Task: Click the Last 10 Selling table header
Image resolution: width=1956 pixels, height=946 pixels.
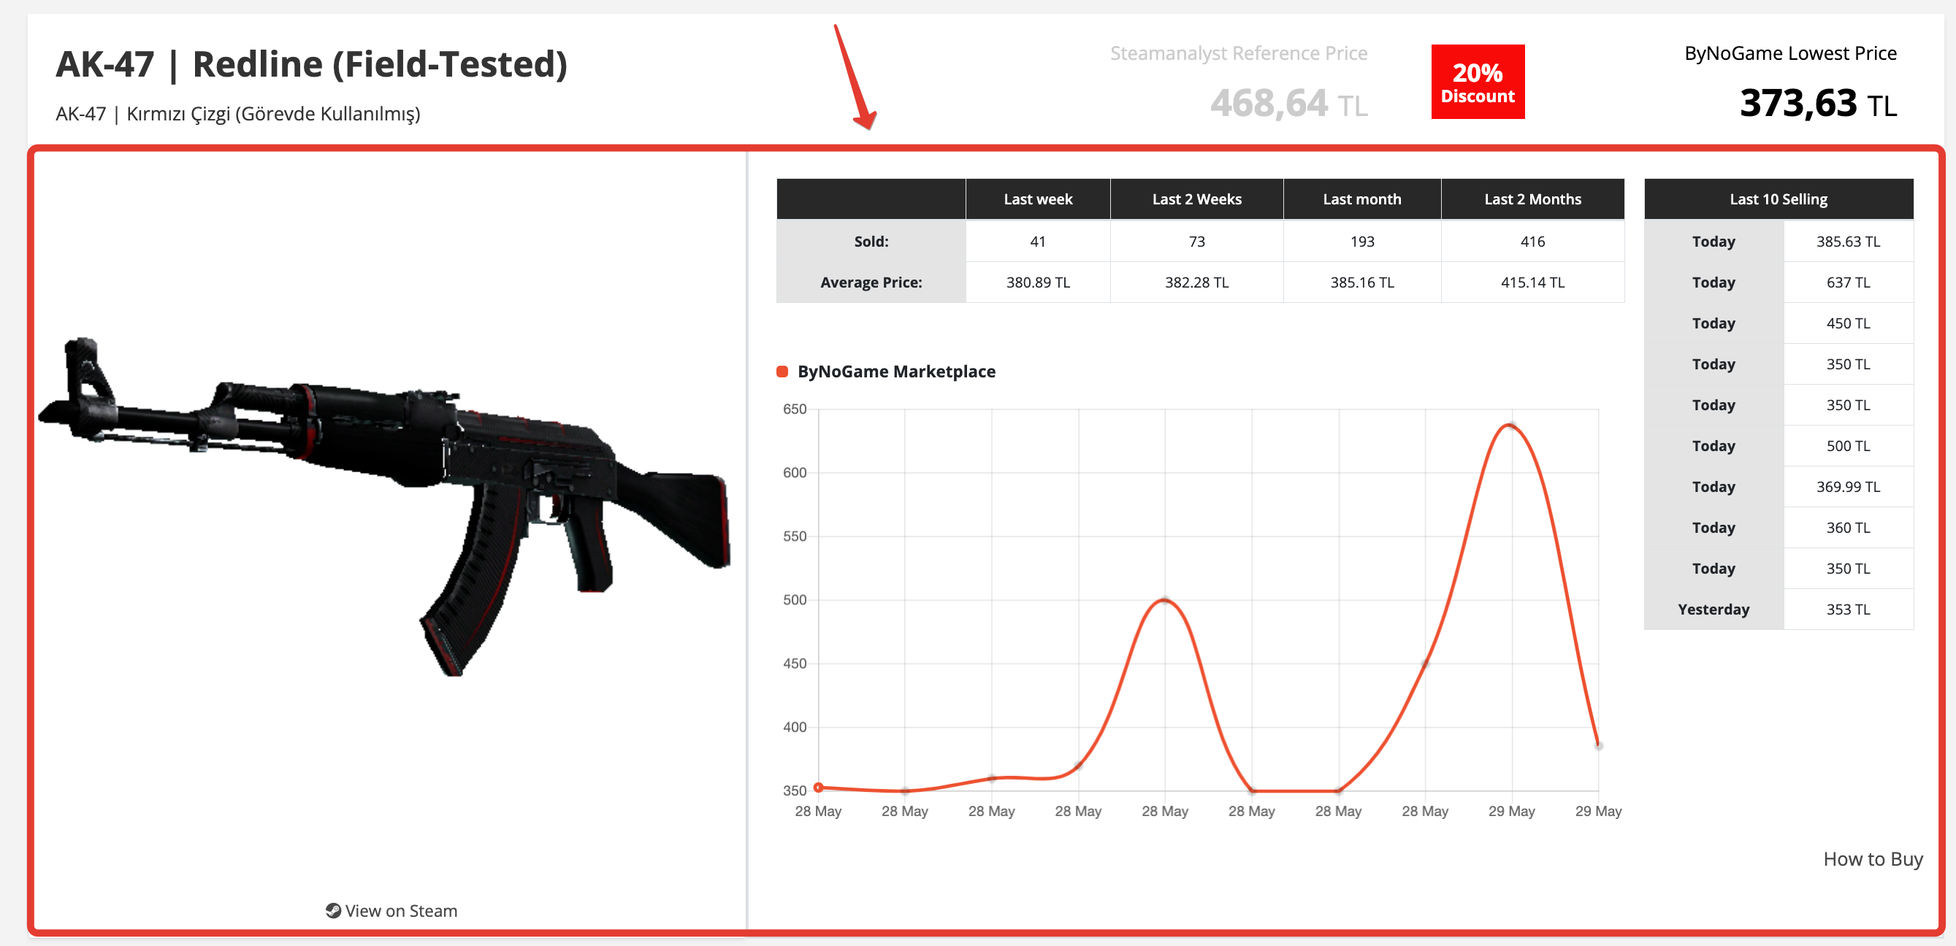Action: pos(1779,199)
